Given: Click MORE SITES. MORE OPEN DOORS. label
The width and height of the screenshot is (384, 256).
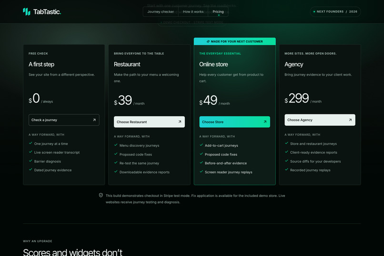Looking at the screenshot, I should [x=310, y=53].
